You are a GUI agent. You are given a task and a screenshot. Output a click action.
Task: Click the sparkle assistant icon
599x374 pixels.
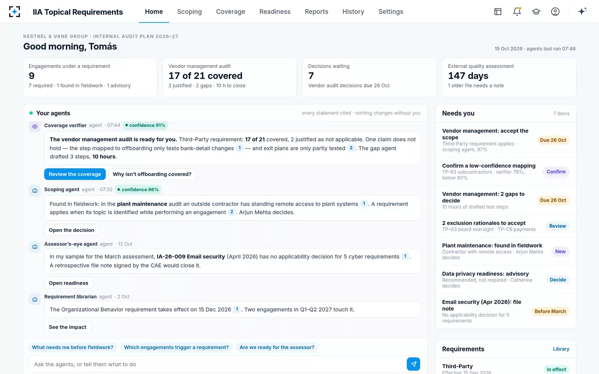[x=582, y=11]
